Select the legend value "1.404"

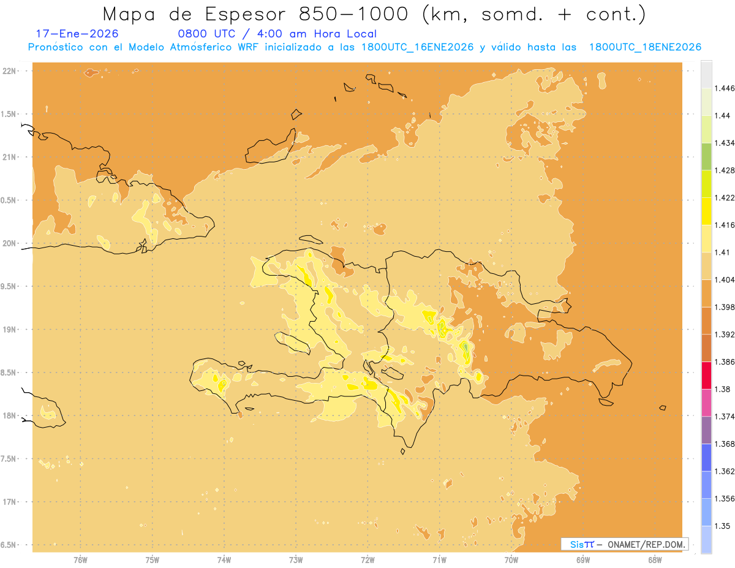click(725, 280)
